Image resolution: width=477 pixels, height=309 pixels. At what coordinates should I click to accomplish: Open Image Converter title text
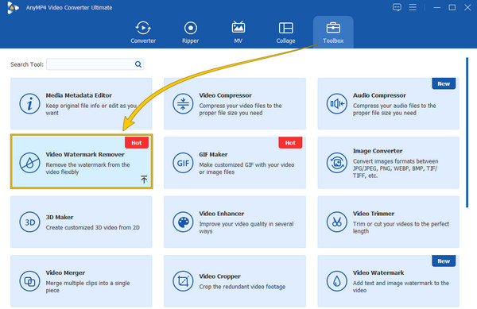[378, 151]
